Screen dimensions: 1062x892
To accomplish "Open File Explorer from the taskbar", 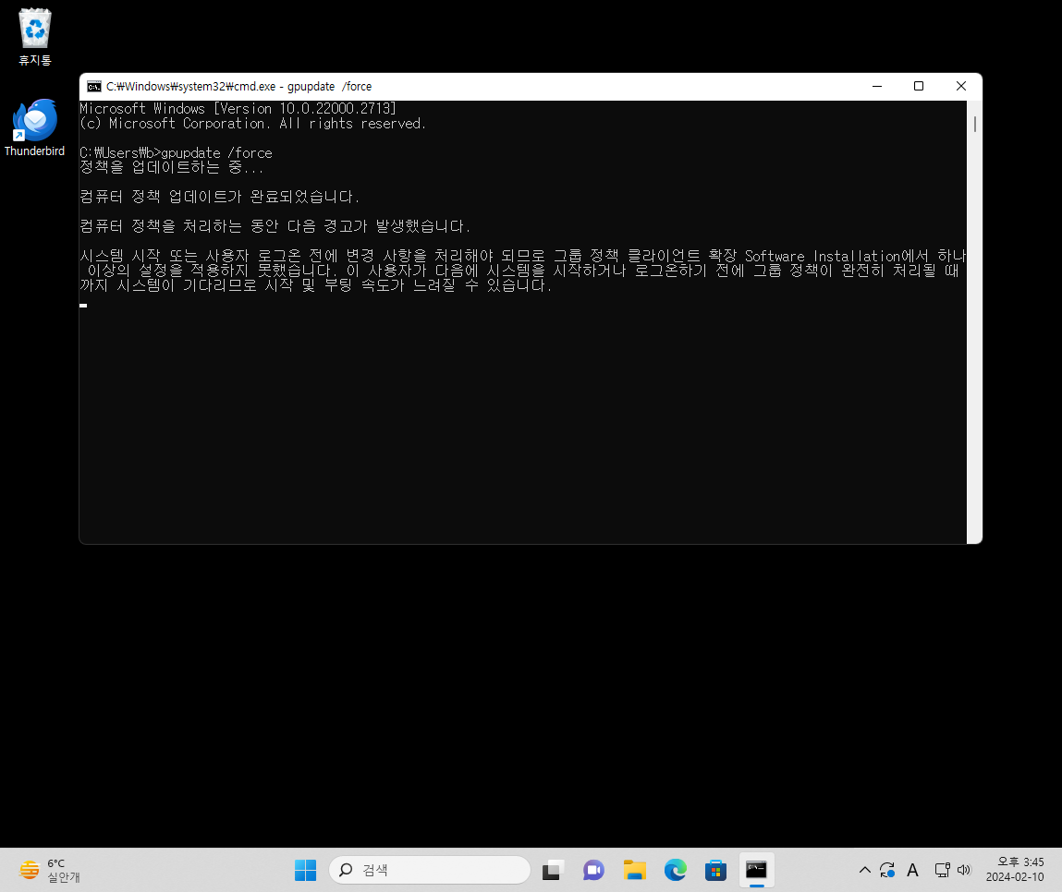I will pos(635,870).
